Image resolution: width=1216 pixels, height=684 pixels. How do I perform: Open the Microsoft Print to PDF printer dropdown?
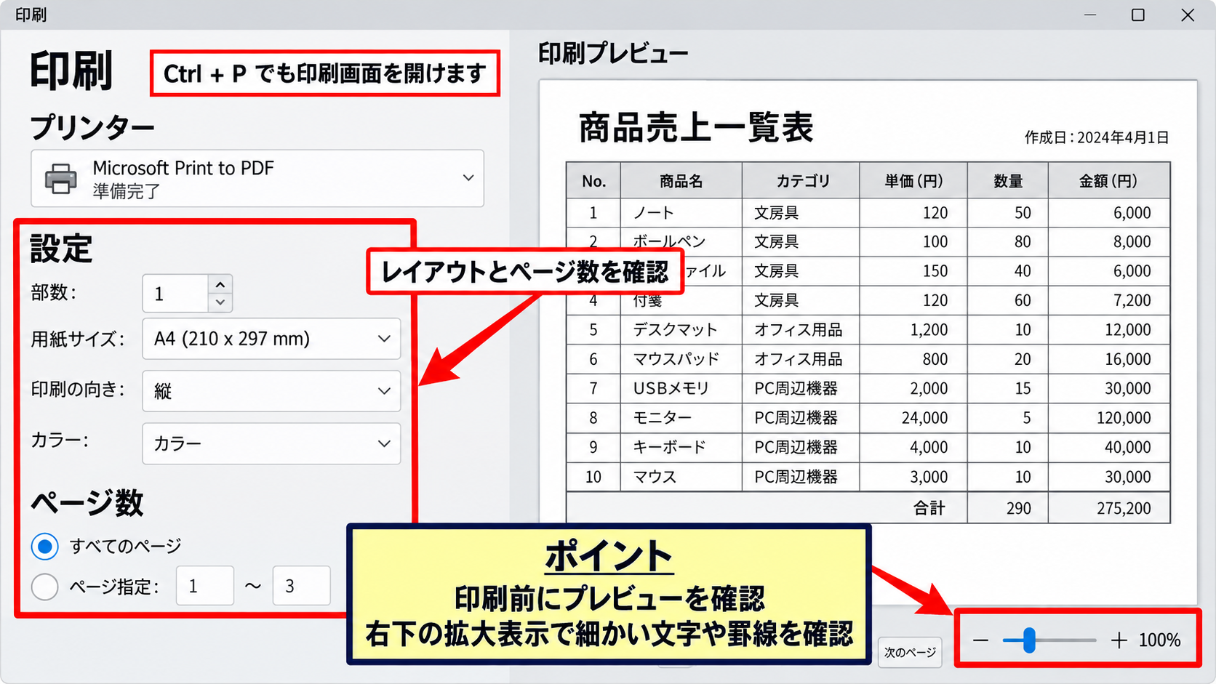pyautogui.click(x=257, y=178)
